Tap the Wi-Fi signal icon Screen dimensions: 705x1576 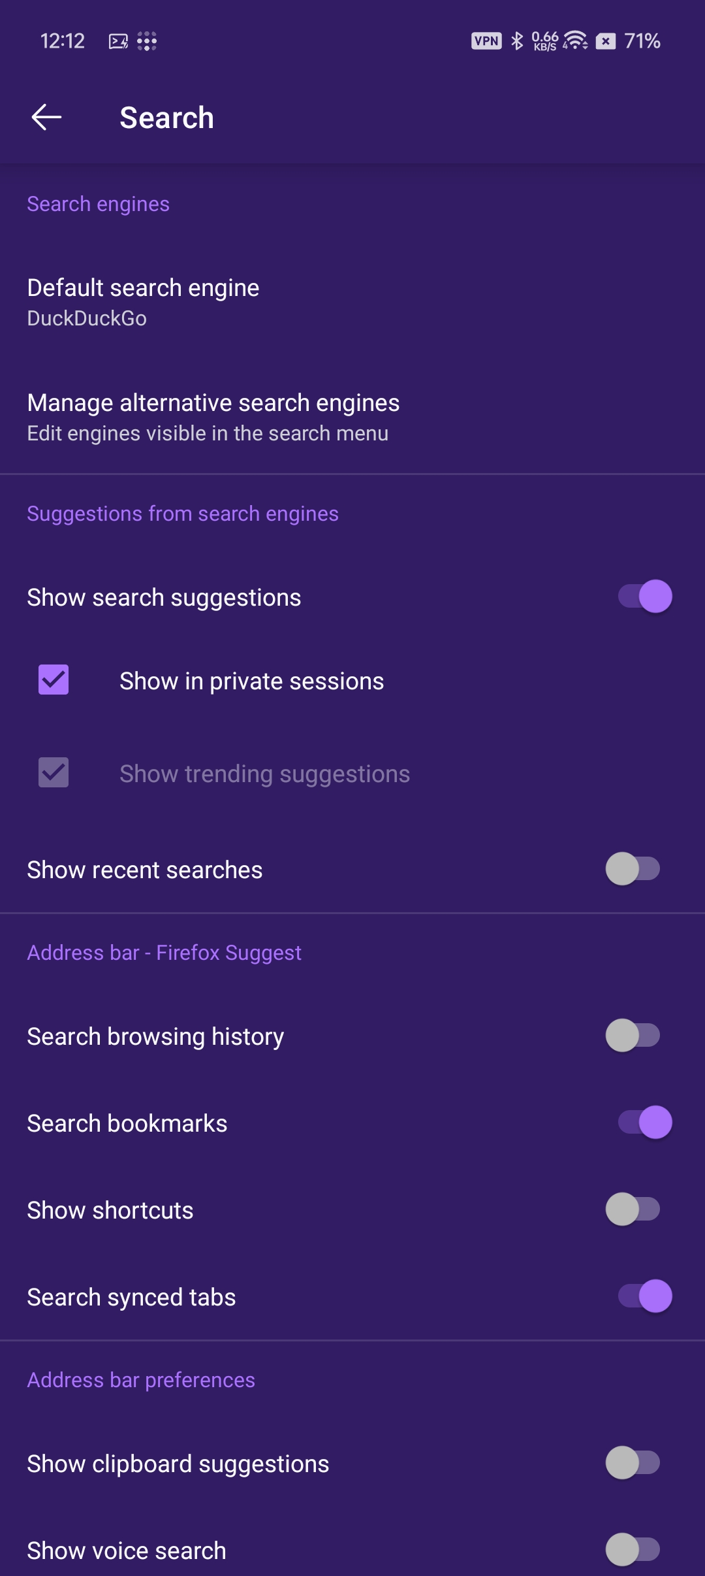[575, 41]
